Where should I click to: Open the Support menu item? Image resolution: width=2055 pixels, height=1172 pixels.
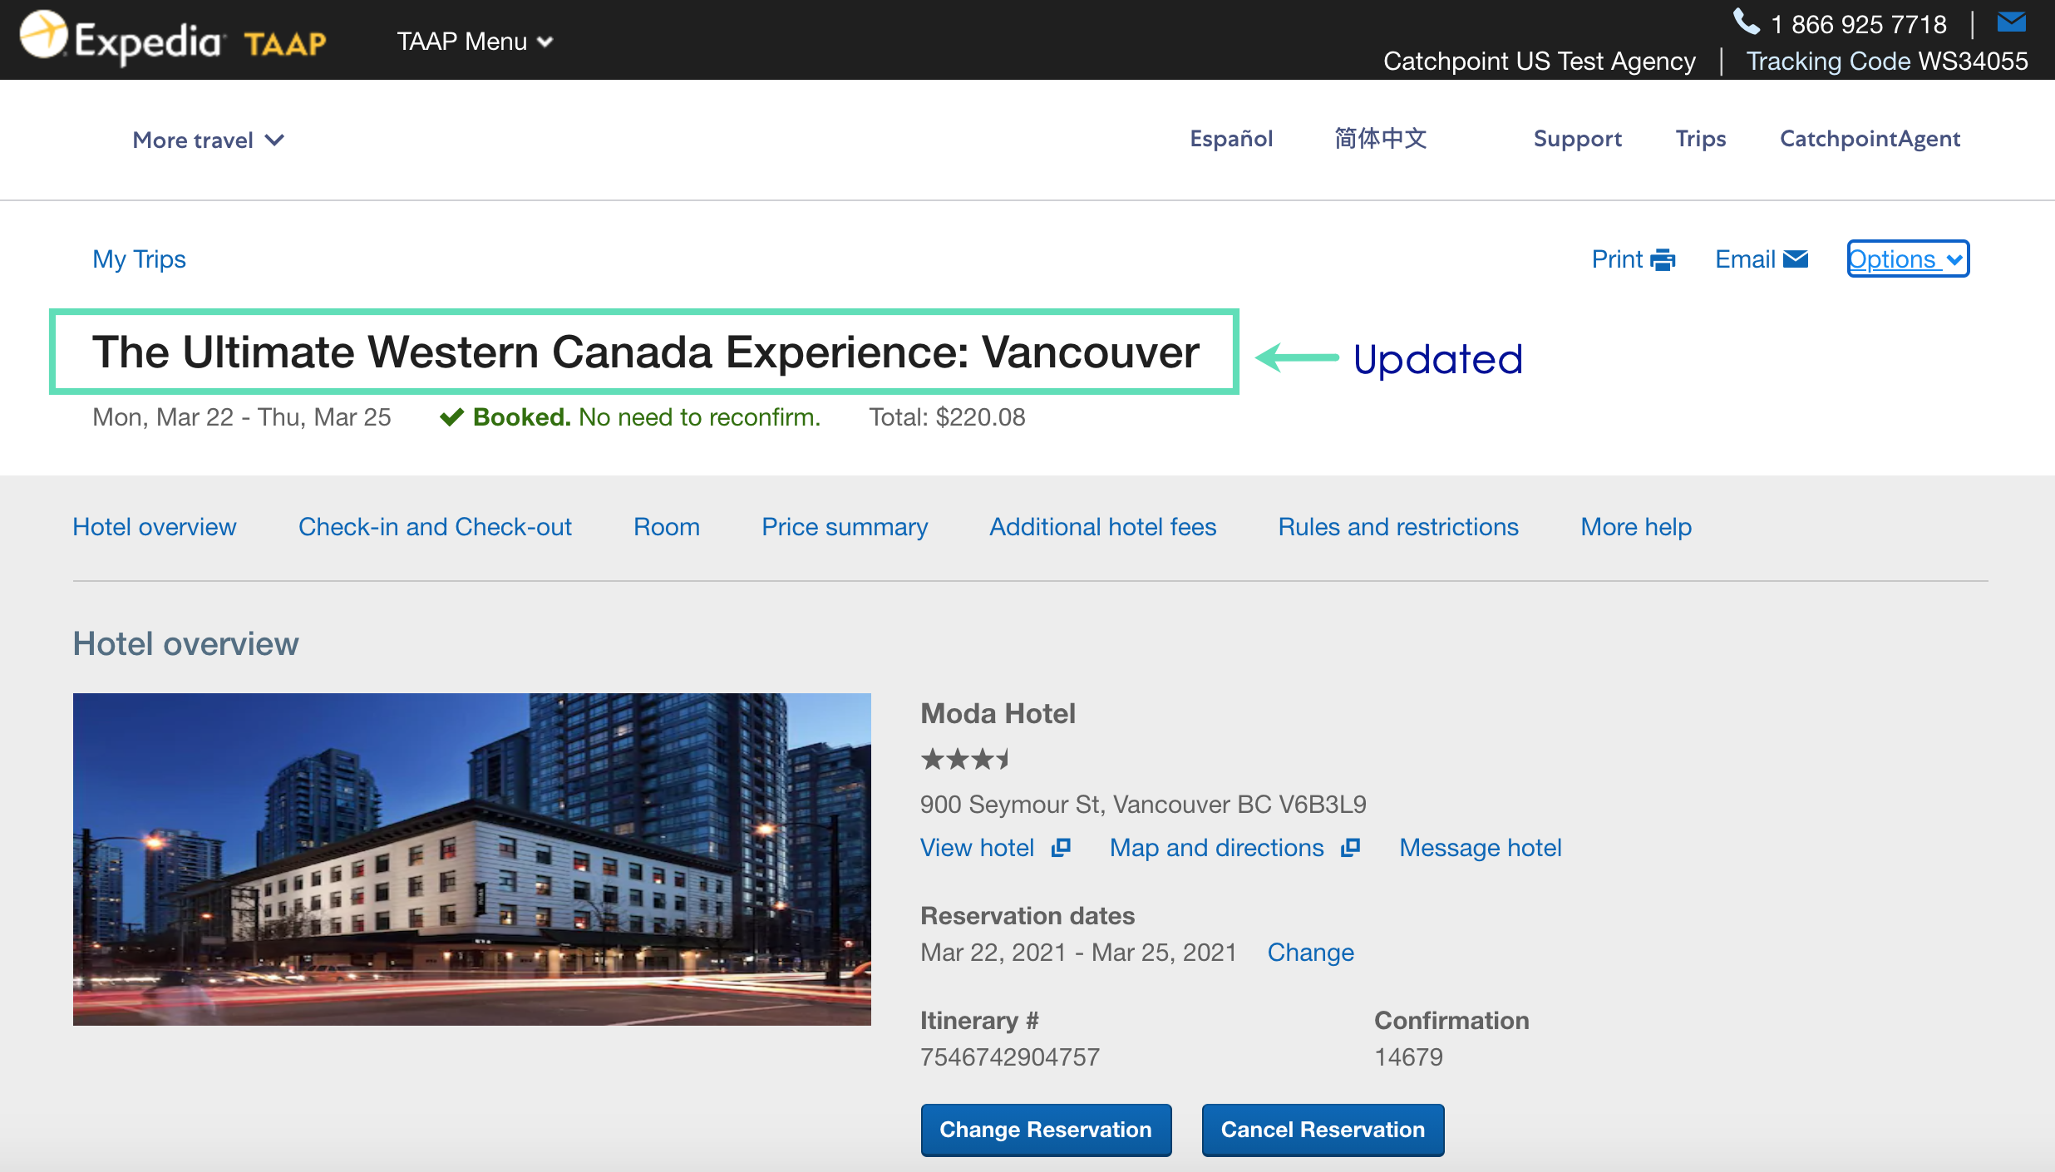1577,139
